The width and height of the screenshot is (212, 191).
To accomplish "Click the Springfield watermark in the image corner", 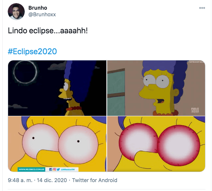I will (196, 62).
